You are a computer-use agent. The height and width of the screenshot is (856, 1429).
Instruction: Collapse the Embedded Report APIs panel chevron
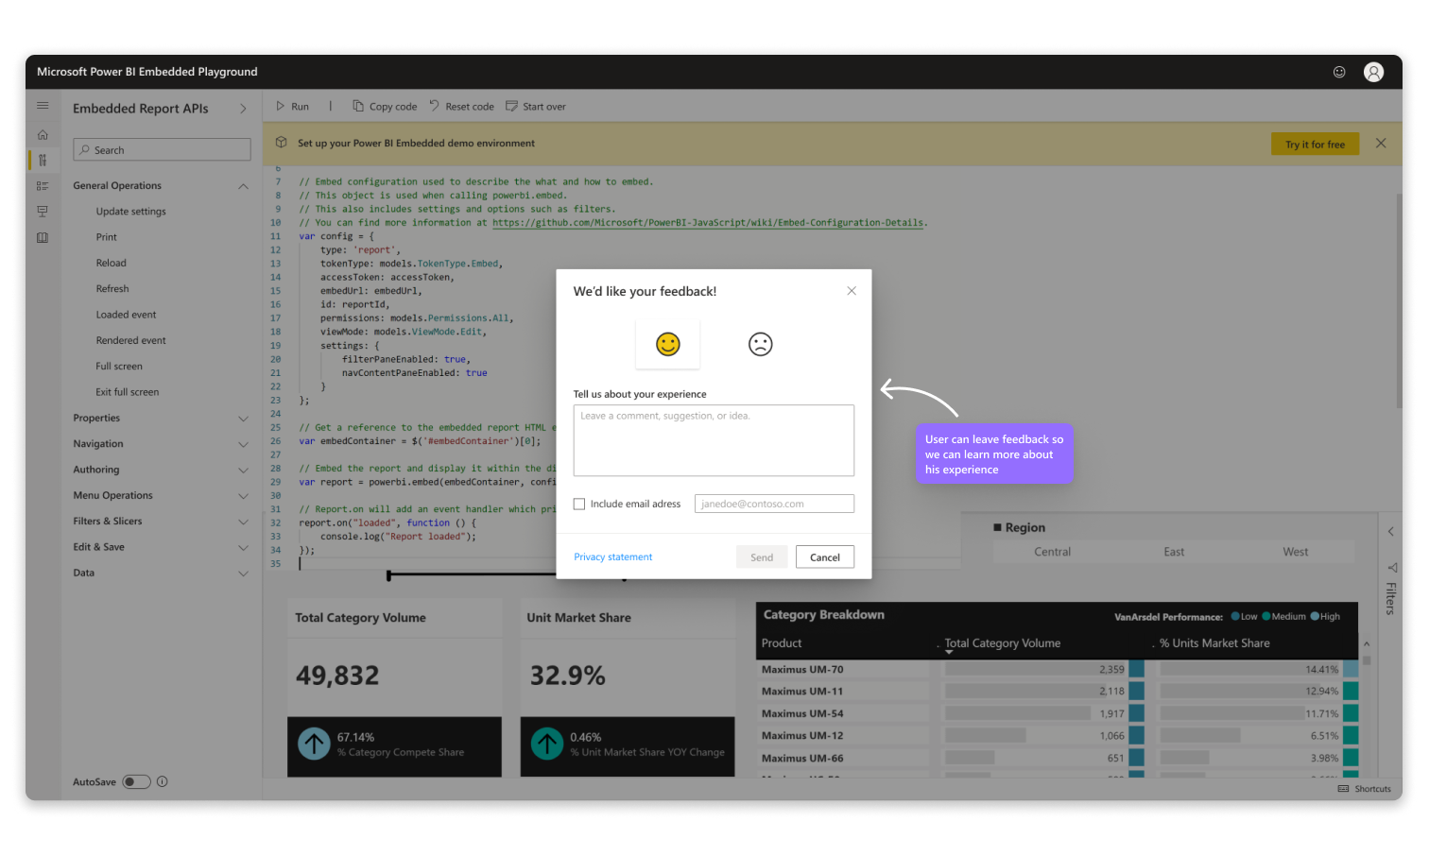coord(243,109)
